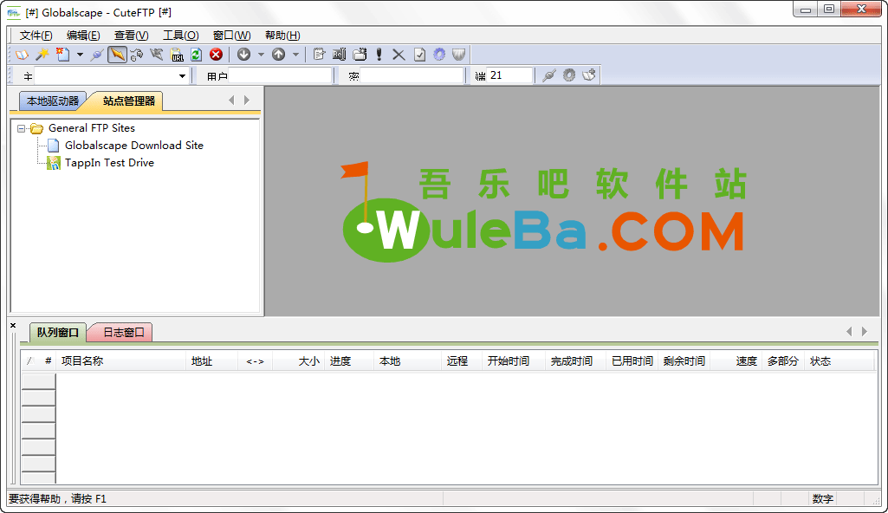The height and width of the screenshot is (513, 888).
Task: Click the password input field
Action: 412,75
